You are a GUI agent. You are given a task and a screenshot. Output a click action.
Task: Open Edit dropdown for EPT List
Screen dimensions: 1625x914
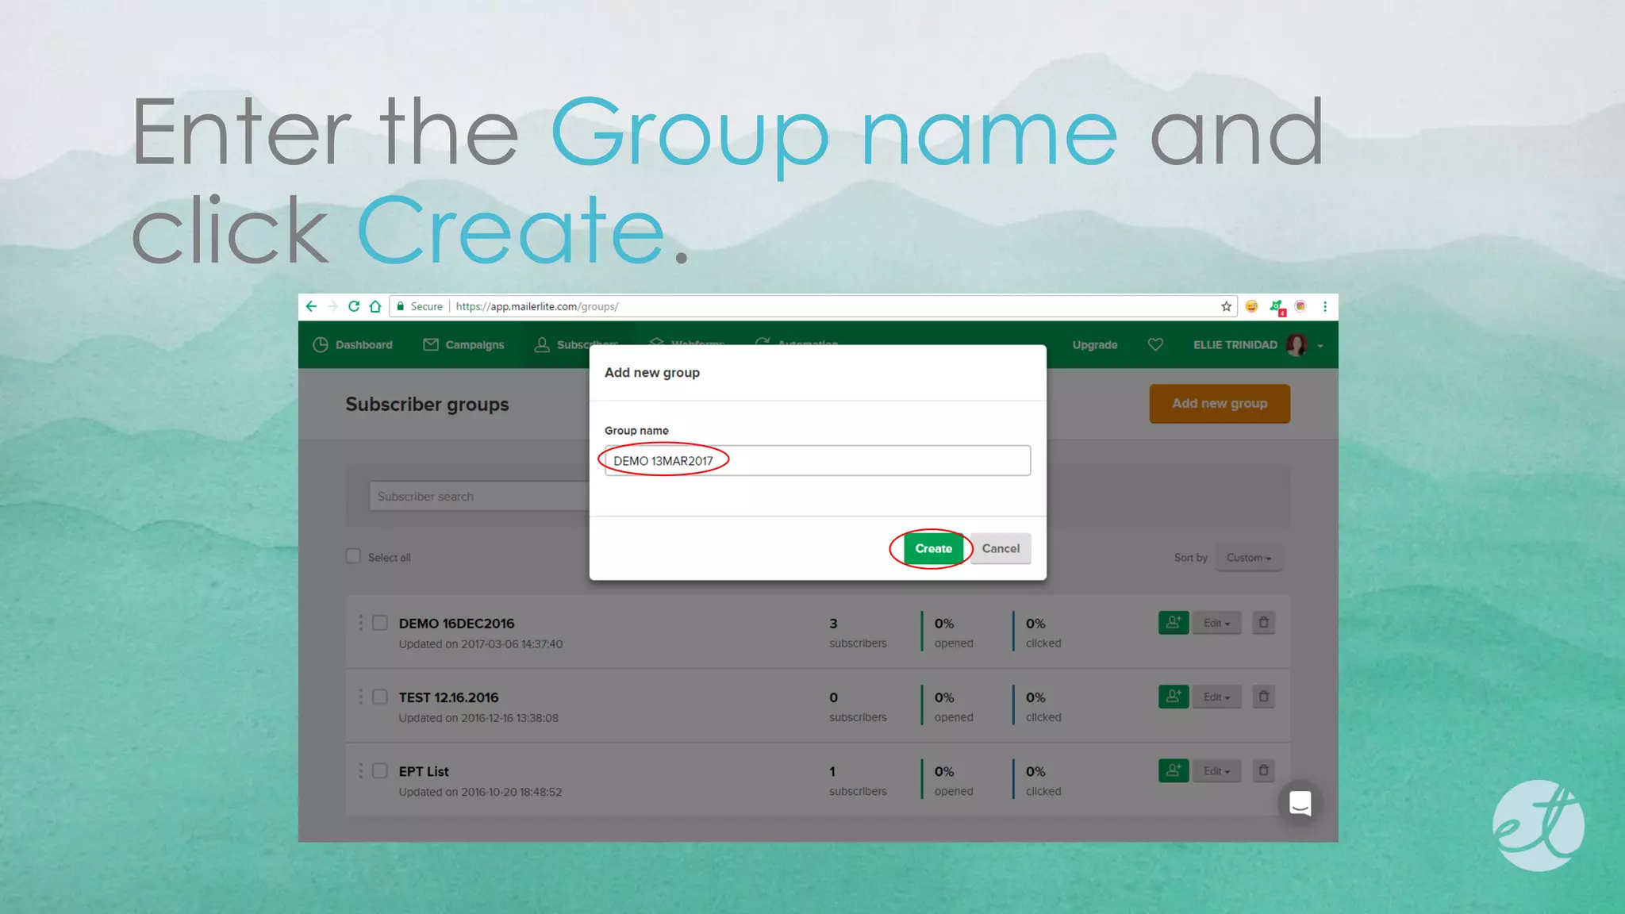(x=1216, y=770)
